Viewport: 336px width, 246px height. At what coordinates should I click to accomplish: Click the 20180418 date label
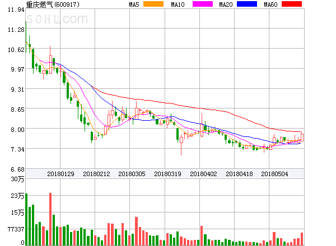tap(239, 174)
